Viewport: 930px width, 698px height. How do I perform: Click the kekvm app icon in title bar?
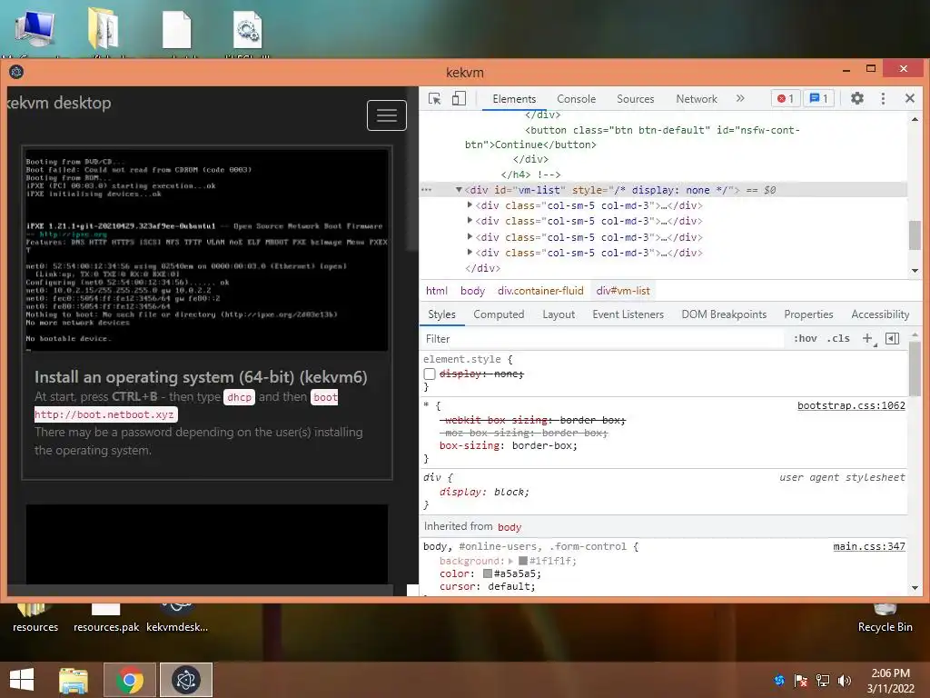pos(16,73)
